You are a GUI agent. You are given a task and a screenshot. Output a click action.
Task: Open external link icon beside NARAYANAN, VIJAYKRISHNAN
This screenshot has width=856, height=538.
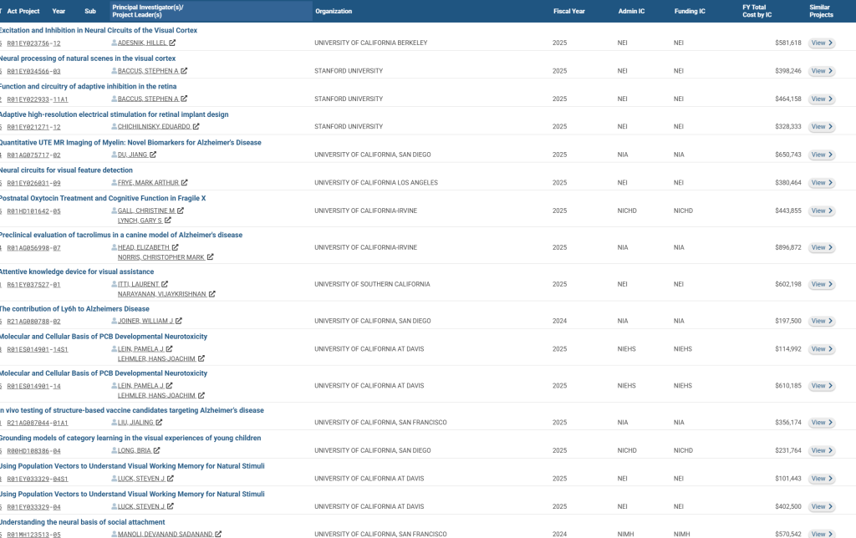click(x=212, y=294)
